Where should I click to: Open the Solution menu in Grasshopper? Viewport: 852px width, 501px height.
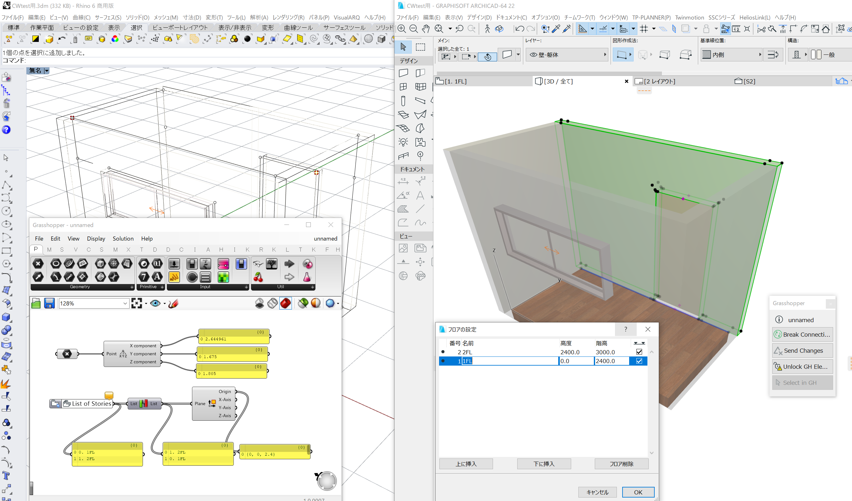tap(123, 238)
